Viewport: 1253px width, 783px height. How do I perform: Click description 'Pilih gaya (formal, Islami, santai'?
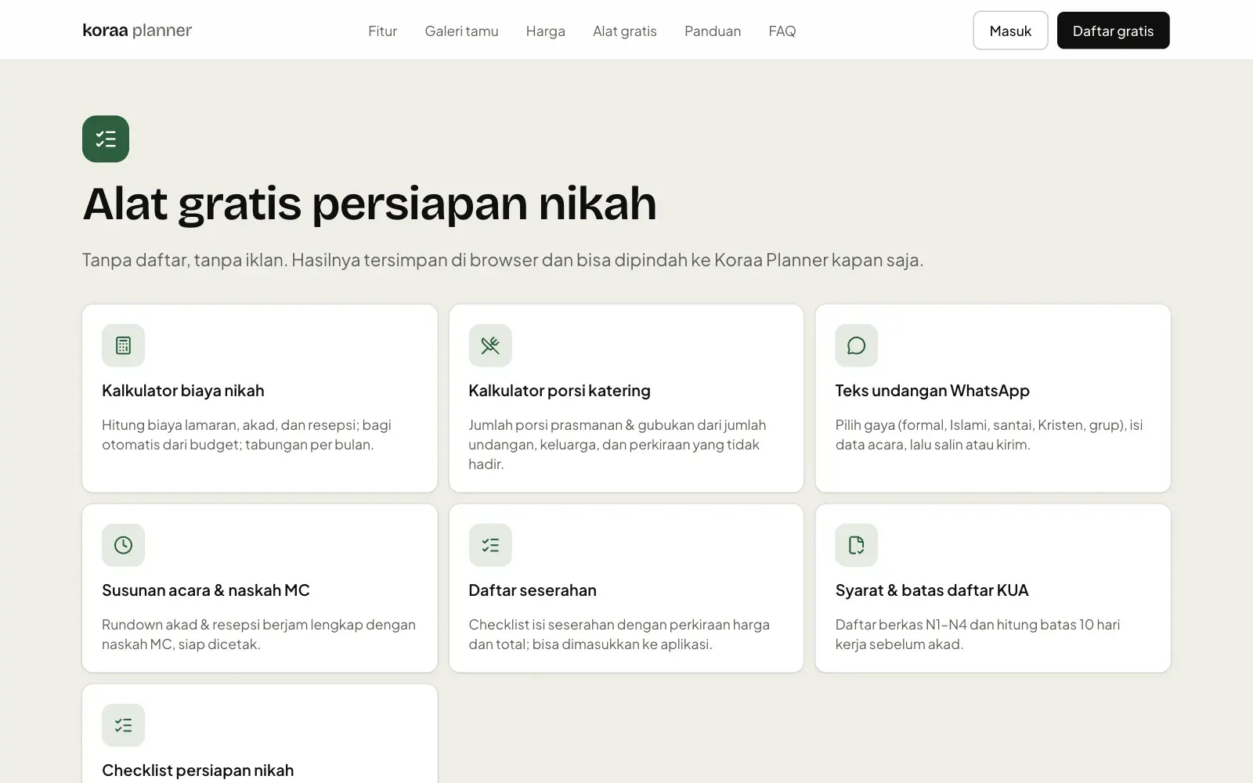point(989,435)
